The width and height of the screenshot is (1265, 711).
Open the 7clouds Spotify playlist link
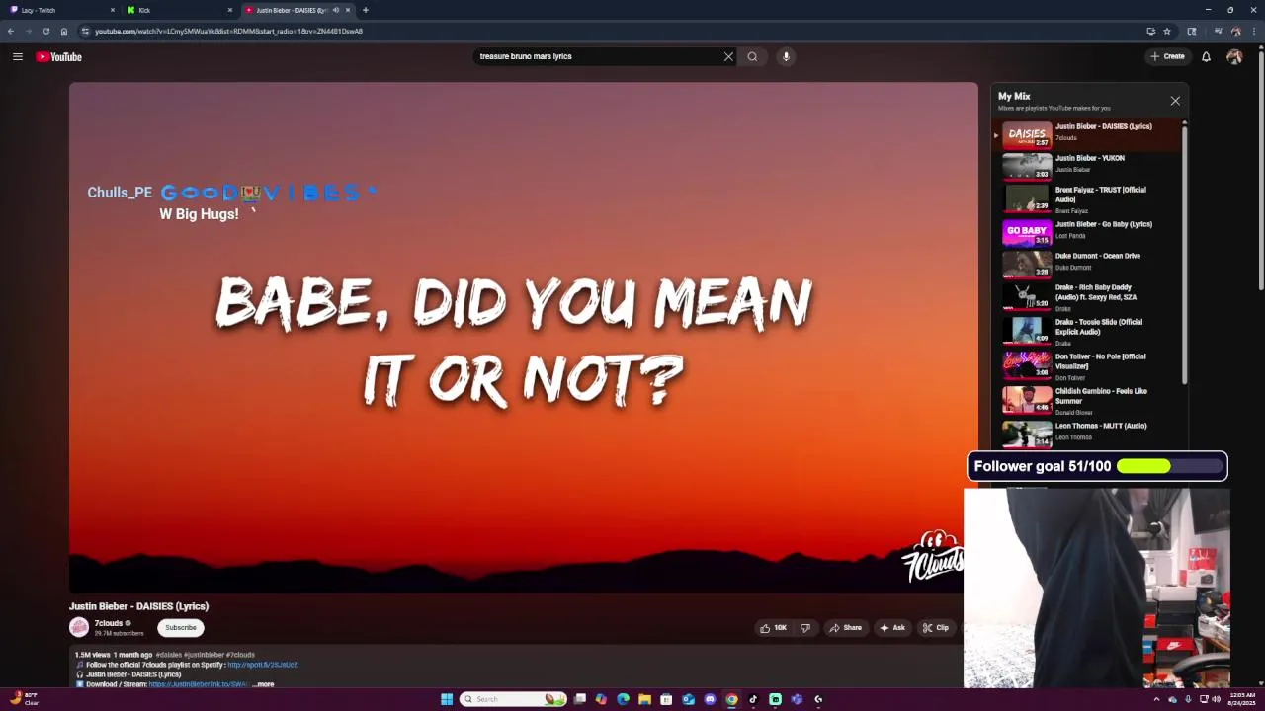click(262, 665)
